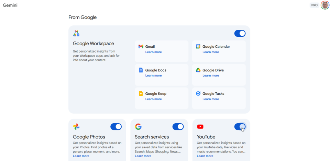The image size is (330, 161).
Task: Open Learn more link under Google Drive
Action: point(210,76)
